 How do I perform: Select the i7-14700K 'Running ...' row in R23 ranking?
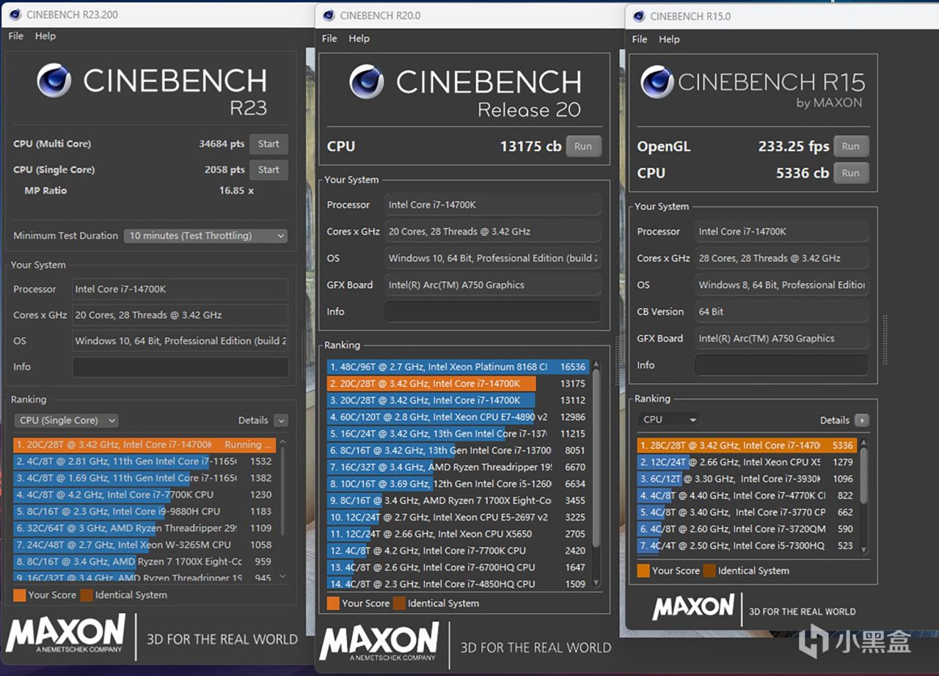pyautogui.click(x=145, y=444)
